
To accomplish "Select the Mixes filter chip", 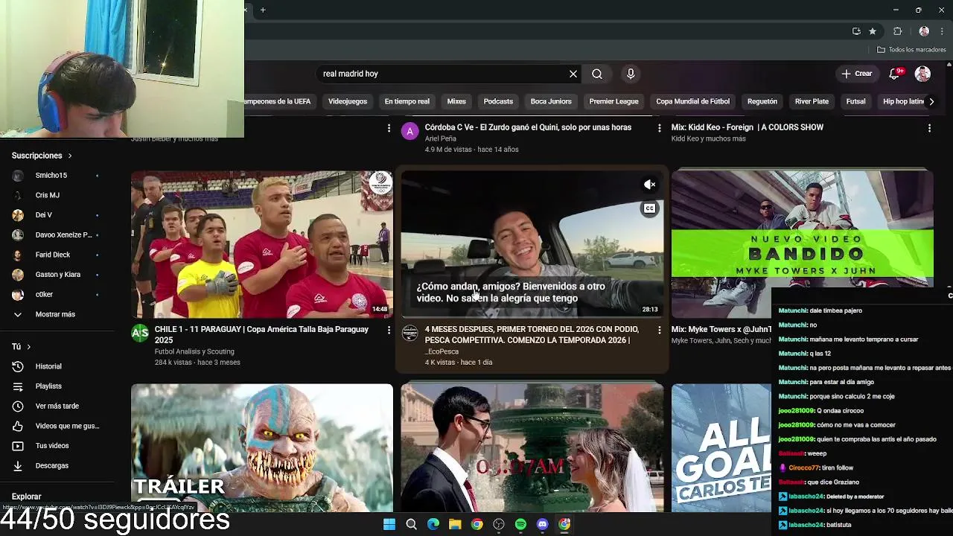I will (x=456, y=101).
